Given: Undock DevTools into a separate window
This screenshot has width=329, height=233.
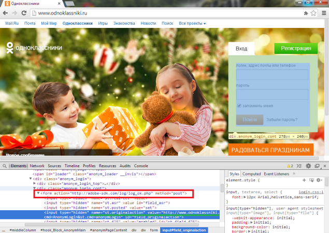Looking at the screenshot, I should click(317, 166).
